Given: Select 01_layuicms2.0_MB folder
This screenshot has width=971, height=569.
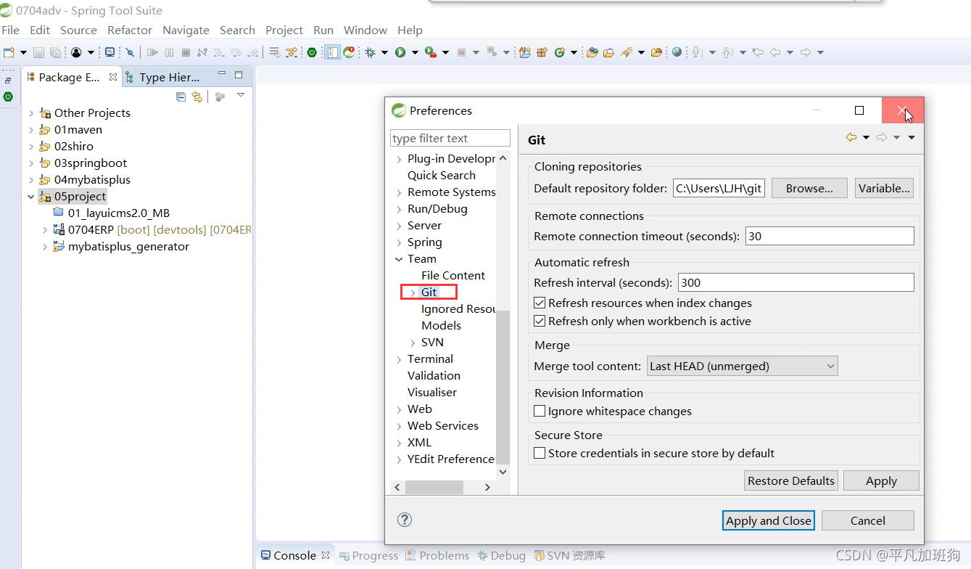Looking at the screenshot, I should [x=119, y=213].
